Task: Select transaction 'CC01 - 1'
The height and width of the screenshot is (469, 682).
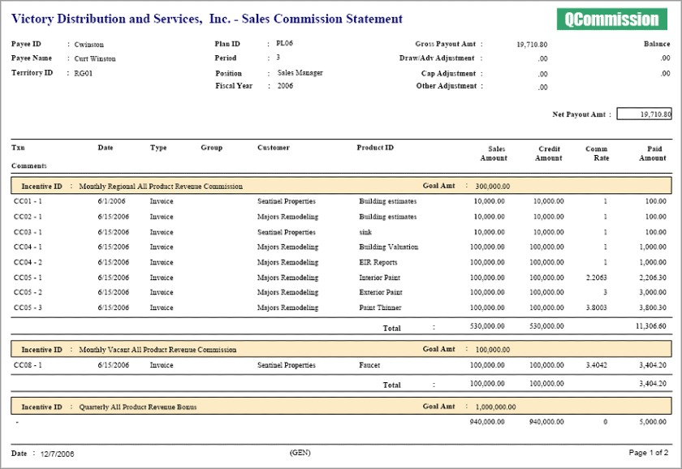Action: click(x=28, y=201)
